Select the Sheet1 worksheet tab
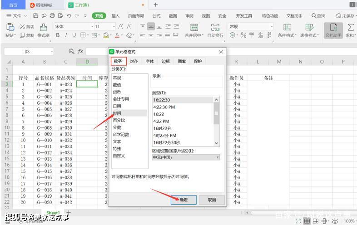 [x=53, y=213]
